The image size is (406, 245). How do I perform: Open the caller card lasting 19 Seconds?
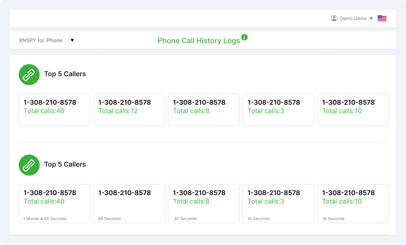coord(353,204)
